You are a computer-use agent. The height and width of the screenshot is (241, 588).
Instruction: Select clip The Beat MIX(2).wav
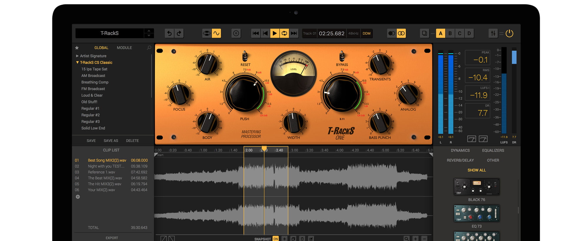(111, 178)
